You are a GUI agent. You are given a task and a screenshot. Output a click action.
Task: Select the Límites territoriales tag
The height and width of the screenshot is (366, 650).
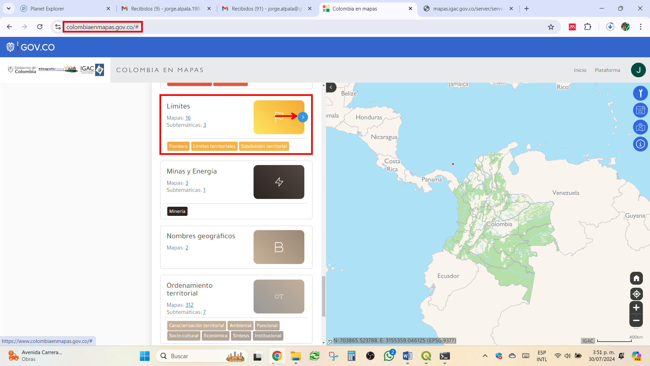(214, 146)
